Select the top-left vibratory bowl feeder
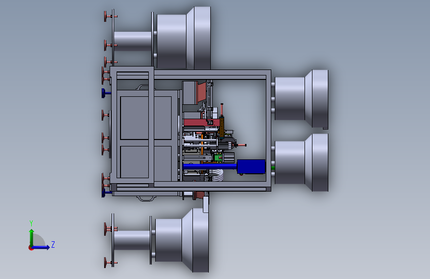Screen dimensions: 430x279 click(184, 38)
